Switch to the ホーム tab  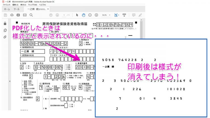[x=7, y=9]
